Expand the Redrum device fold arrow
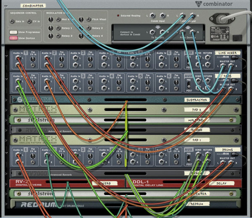This screenshot has height=218, width=252. point(6,204)
